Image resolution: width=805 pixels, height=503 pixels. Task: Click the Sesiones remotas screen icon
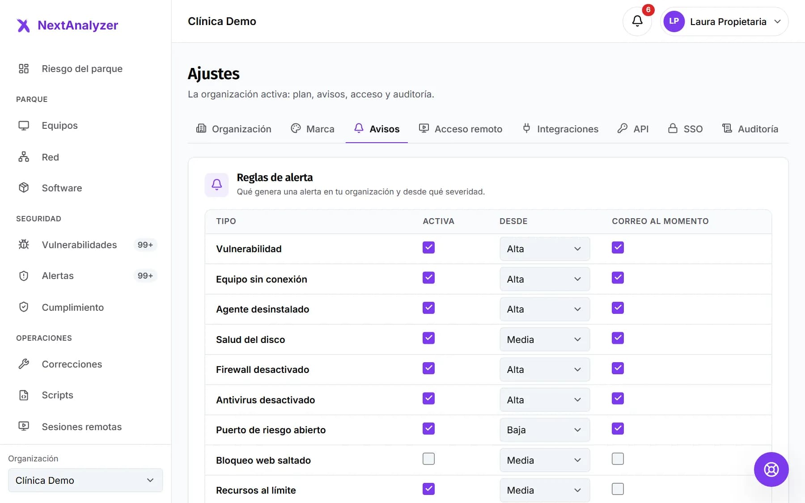click(24, 427)
